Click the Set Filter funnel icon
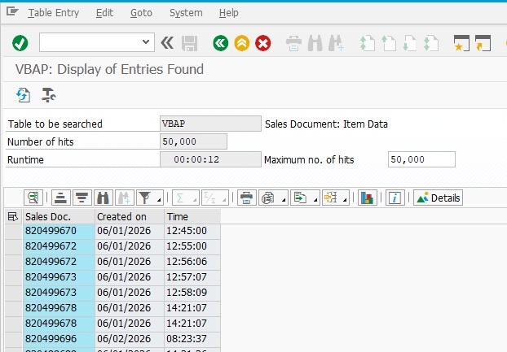 [144, 198]
